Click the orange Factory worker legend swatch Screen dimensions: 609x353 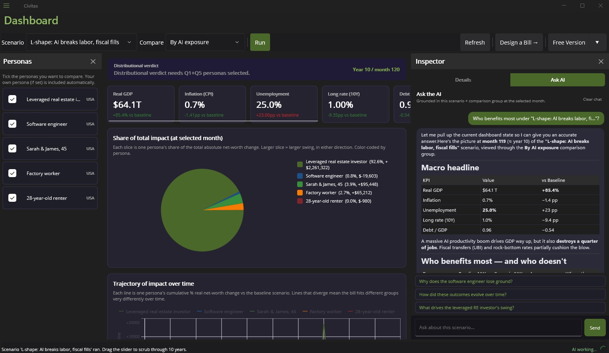tap(300, 193)
